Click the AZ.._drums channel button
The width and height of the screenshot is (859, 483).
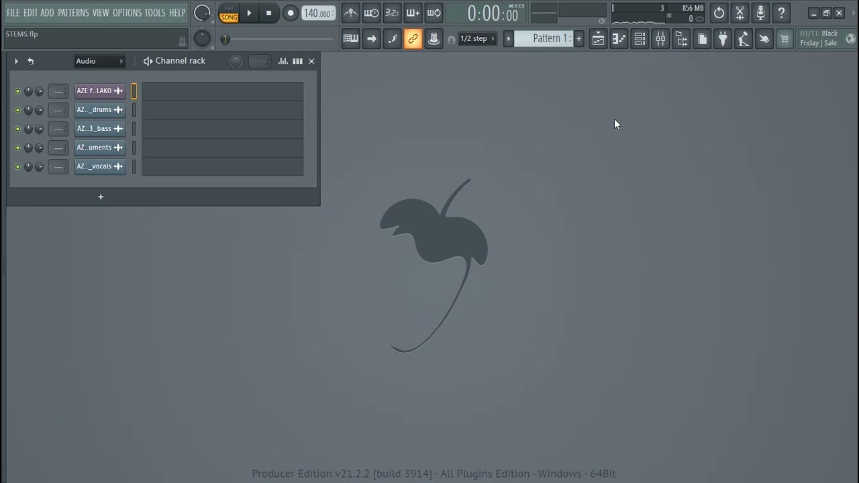point(100,110)
